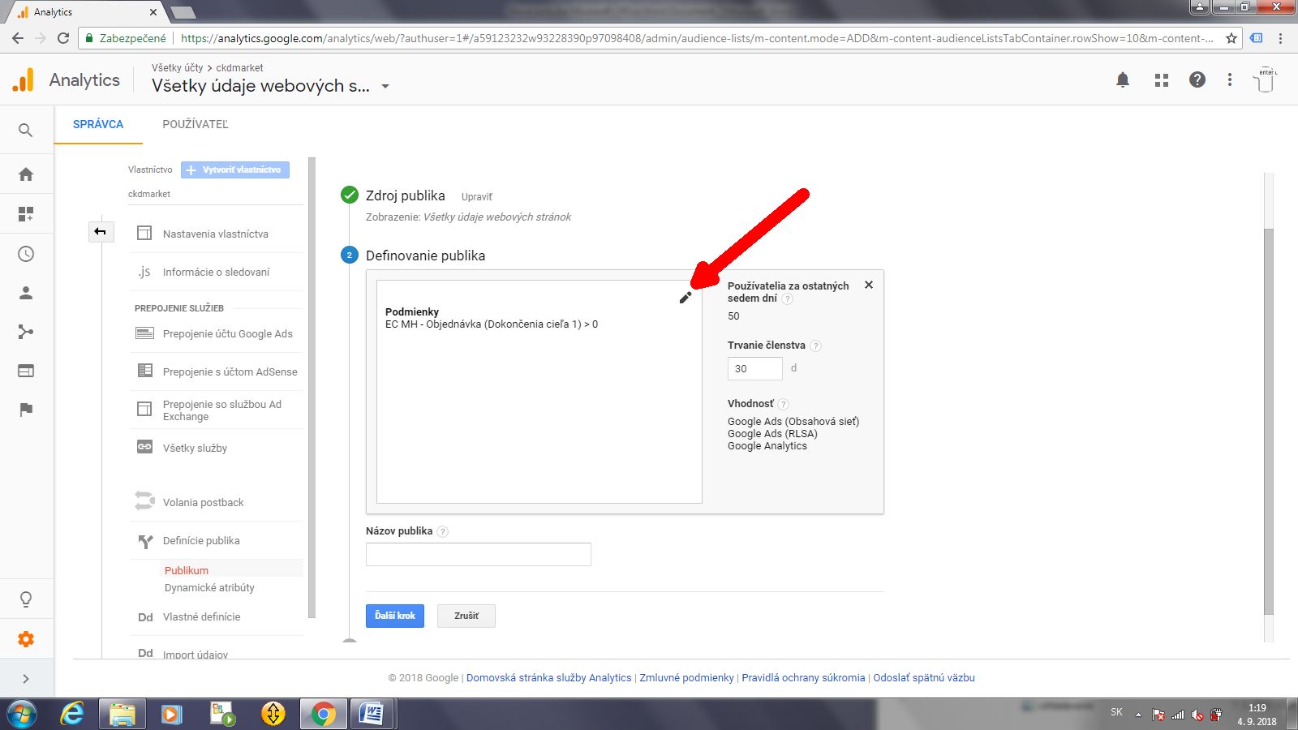Image resolution: width=1298 pixels, height=730 pixels.
Task: Click Ďalší krok button
Action: click(395, 616)
